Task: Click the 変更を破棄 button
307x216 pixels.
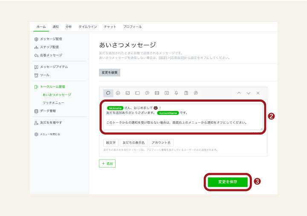Action: [110, 72]
